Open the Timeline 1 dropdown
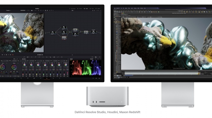212x118 pixels. pos(8,10)
